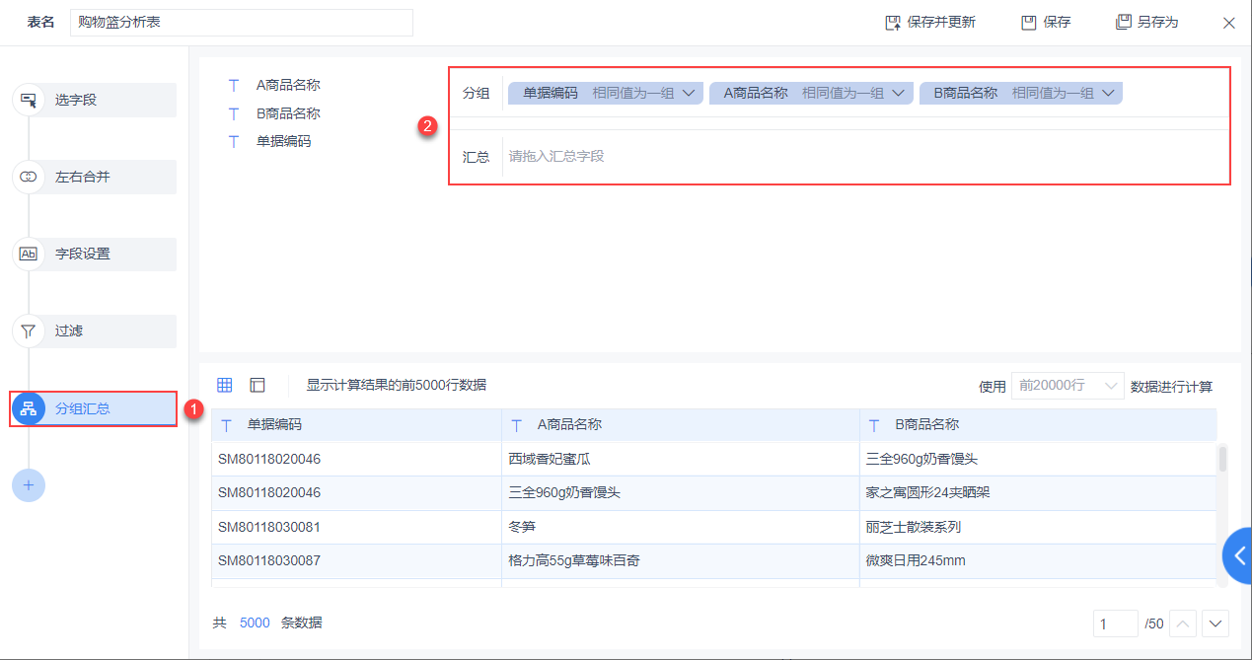Select the 分组汇总 step
Viewport: 1252px width, 660px height.
[95, 408]
